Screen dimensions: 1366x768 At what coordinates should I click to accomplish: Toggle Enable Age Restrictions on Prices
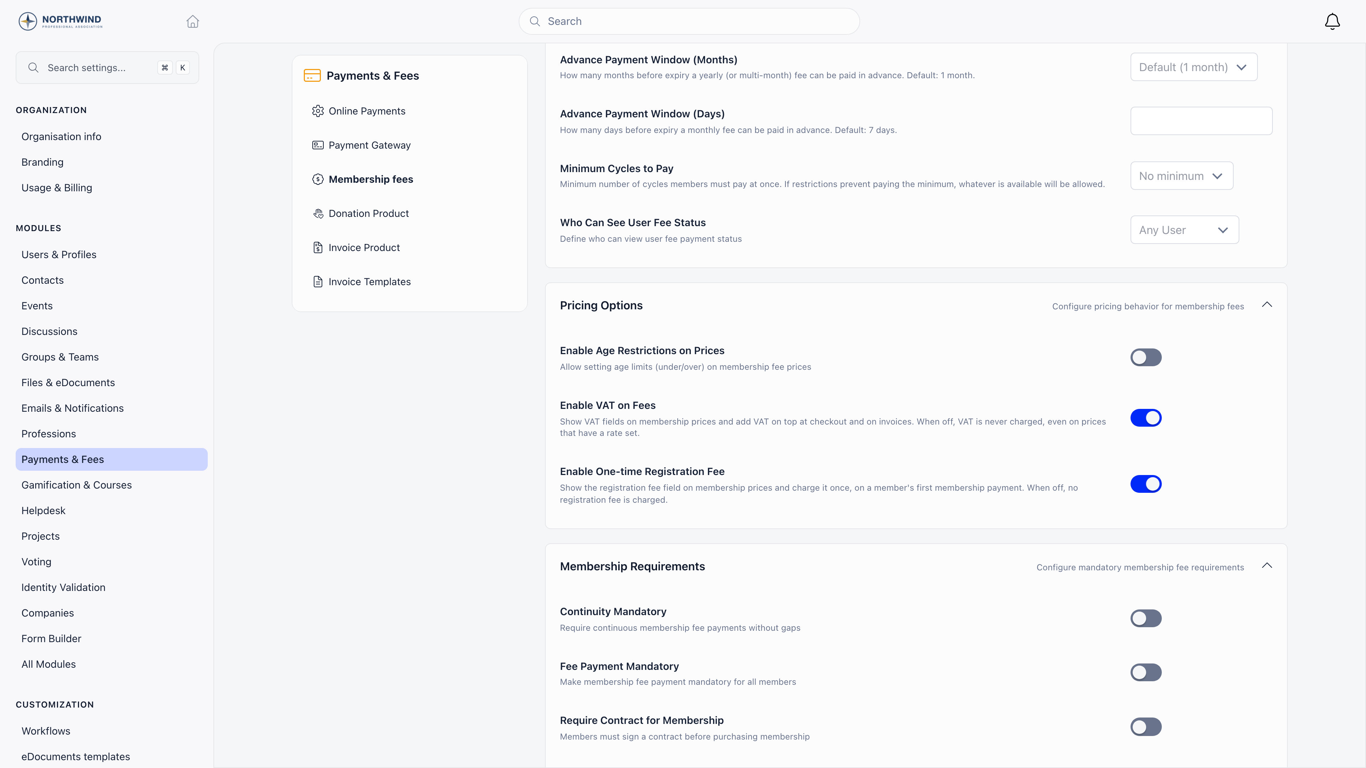[1146, 357]
